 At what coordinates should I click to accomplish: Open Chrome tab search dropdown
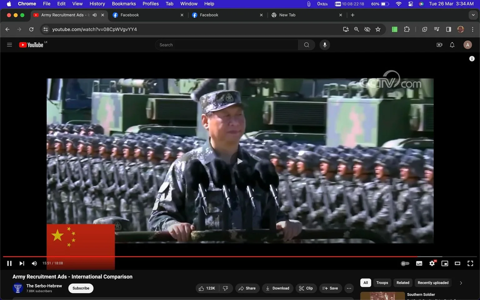click(473, 15)
